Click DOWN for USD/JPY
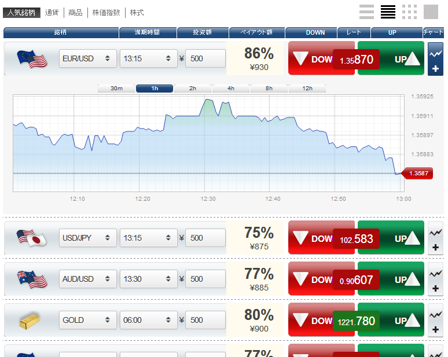The image size is (448, 357). tap(310, 237)
